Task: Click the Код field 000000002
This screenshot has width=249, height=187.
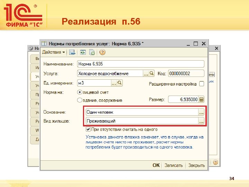Action: pos(186,73)
